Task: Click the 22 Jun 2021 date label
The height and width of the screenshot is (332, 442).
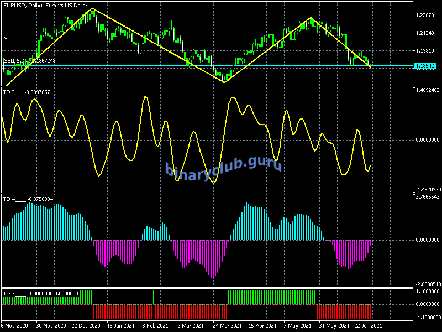Action: click(367, 325)
